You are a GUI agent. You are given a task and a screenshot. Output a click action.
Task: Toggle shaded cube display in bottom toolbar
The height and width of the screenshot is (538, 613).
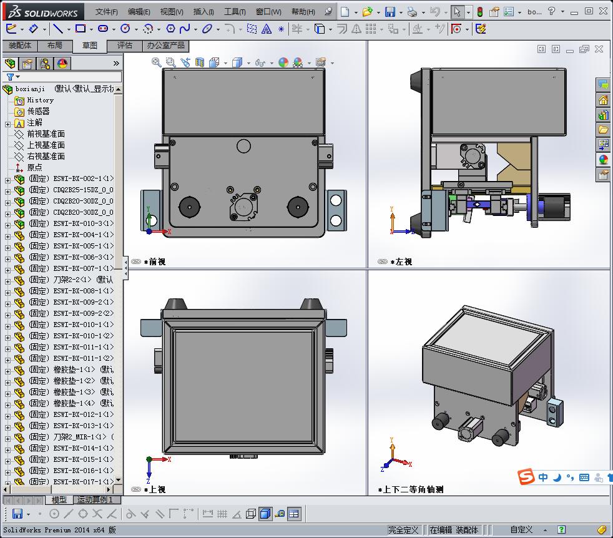pos(265,514)
